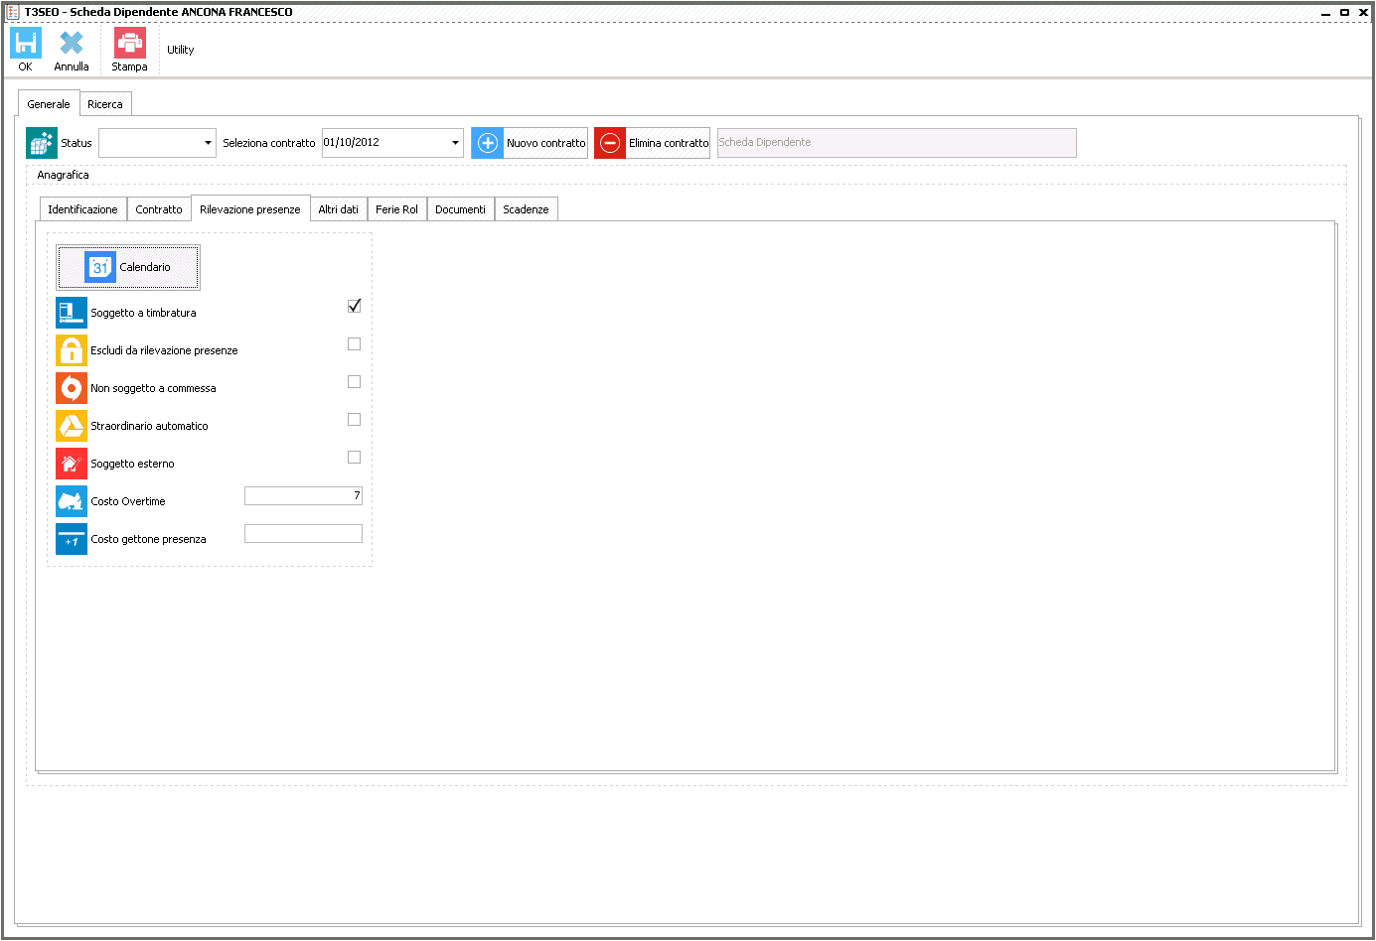The width and height of the screenshot is (1376, 941).
Task: Expand Seleziona contratto date dropdown
Action: (x=455, y=143)
